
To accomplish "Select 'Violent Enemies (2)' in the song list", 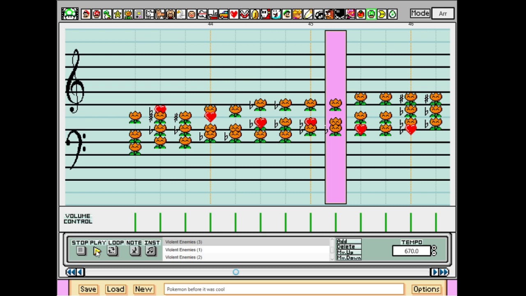I will pyautogui.click(x=247, y=257).
